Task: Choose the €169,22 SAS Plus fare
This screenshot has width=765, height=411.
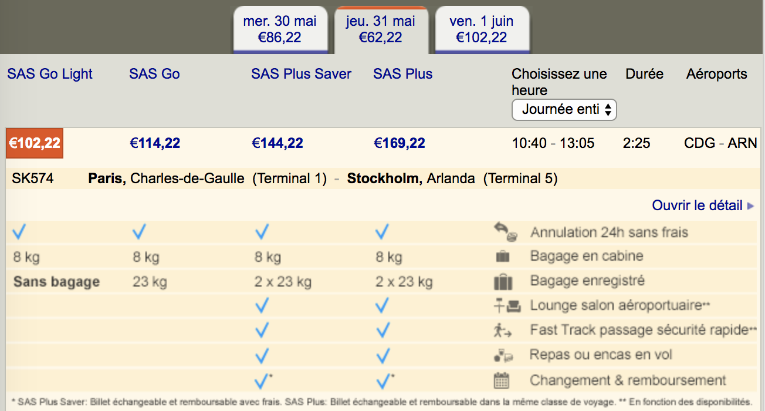Action: pos(400,143)
